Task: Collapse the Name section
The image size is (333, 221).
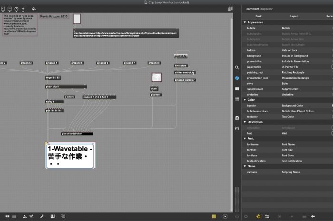Action: click(x=245, y=166)
